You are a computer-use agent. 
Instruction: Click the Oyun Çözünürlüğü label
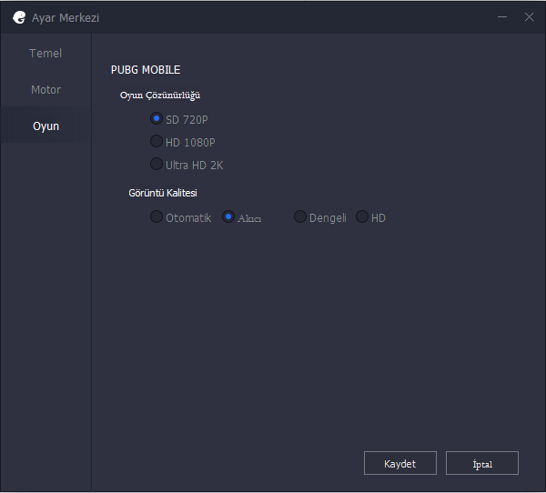(x=160, y=96)
